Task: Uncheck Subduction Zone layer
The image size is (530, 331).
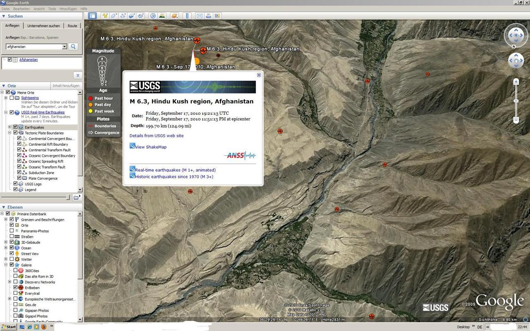Action: point(19,173)
